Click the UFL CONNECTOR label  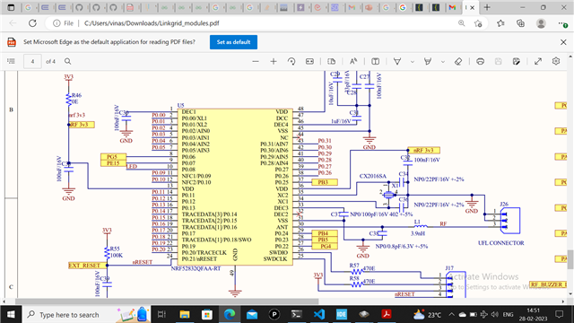(501, 243)
